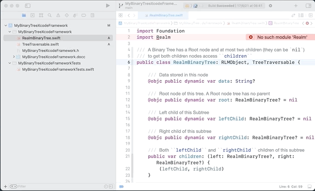Screen dimensions: 315x191
Task: Toggle the navigator sidebar button
Action: click(28, 5)
